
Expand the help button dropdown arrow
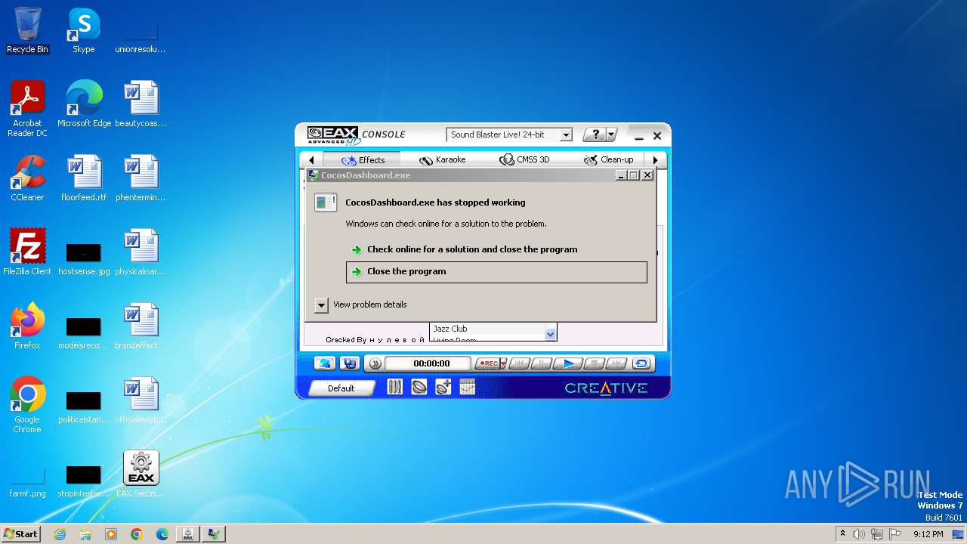[612, 134]
